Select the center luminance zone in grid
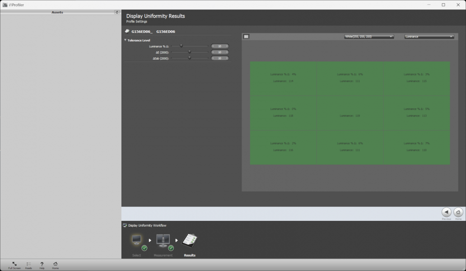 point(350,113)
